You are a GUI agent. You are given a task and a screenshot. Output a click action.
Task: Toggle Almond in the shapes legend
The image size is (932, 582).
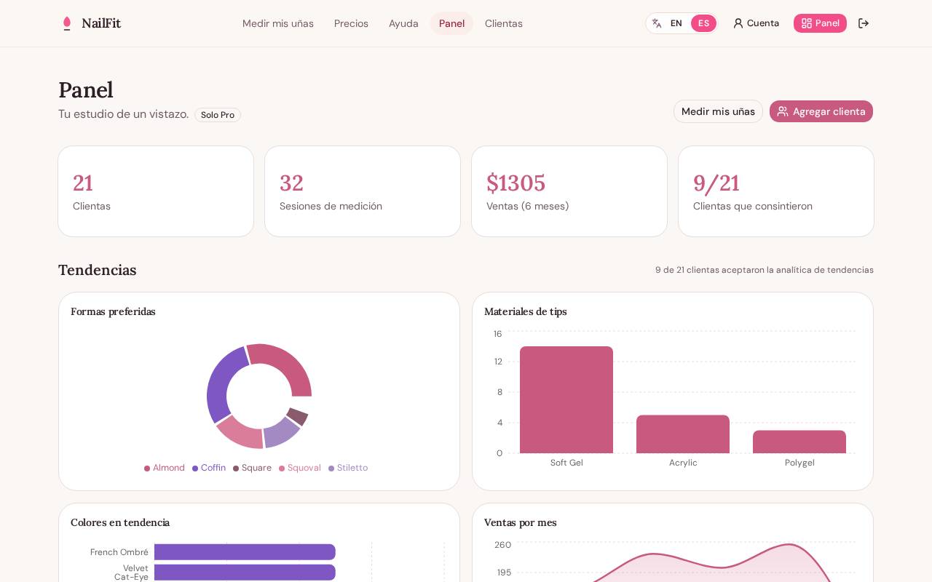(x=165, y=468)
